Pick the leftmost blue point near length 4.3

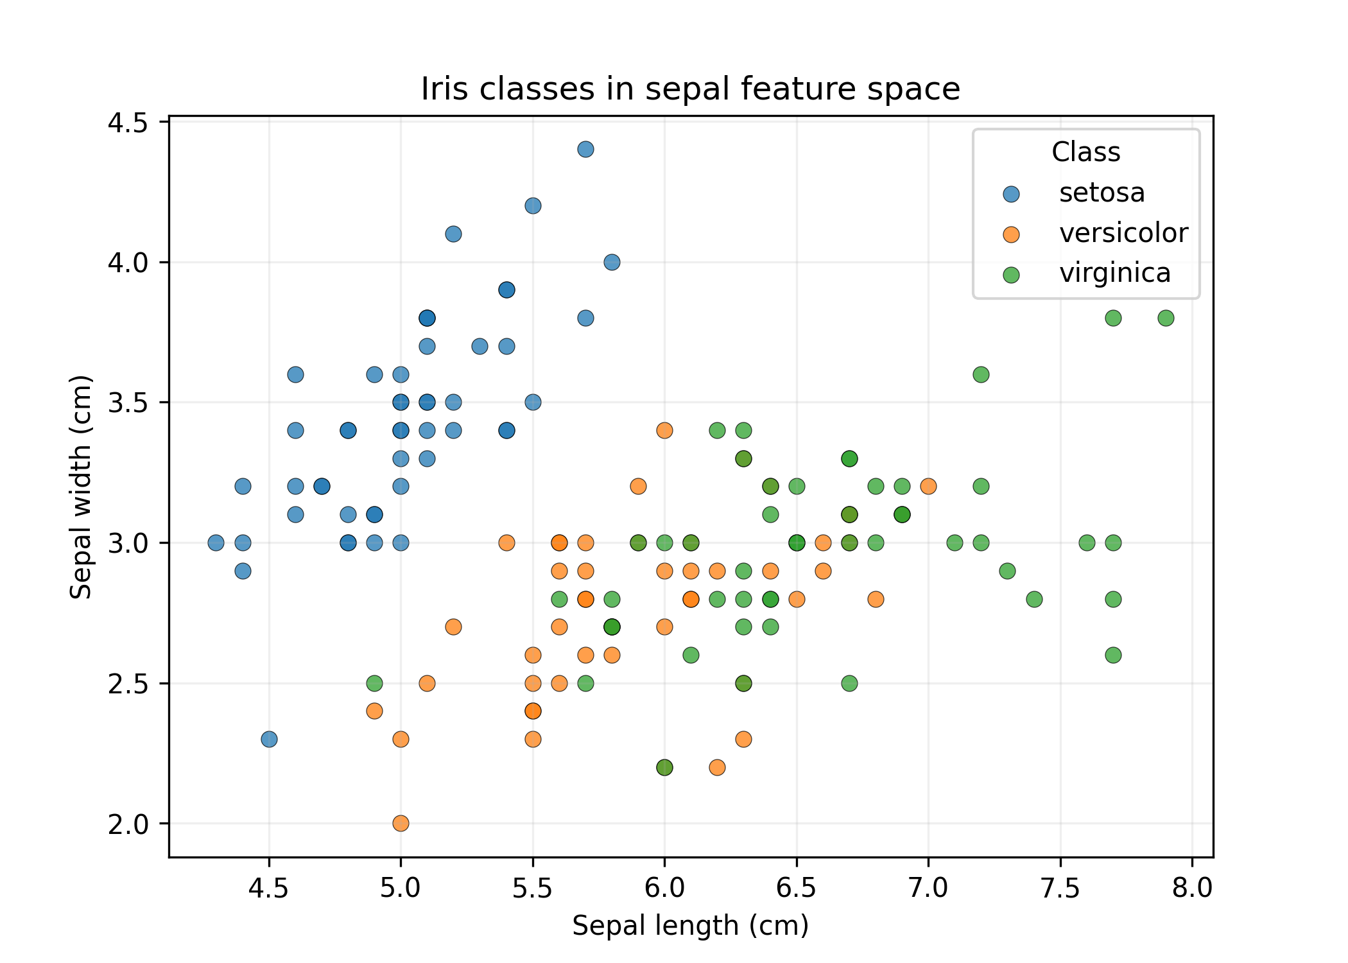click(x=216, y=542)
